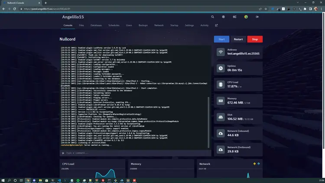The height and width of the screenshot is (183, 325).
Task: Open the servers list stack icon
Action: tap(224, 17)
